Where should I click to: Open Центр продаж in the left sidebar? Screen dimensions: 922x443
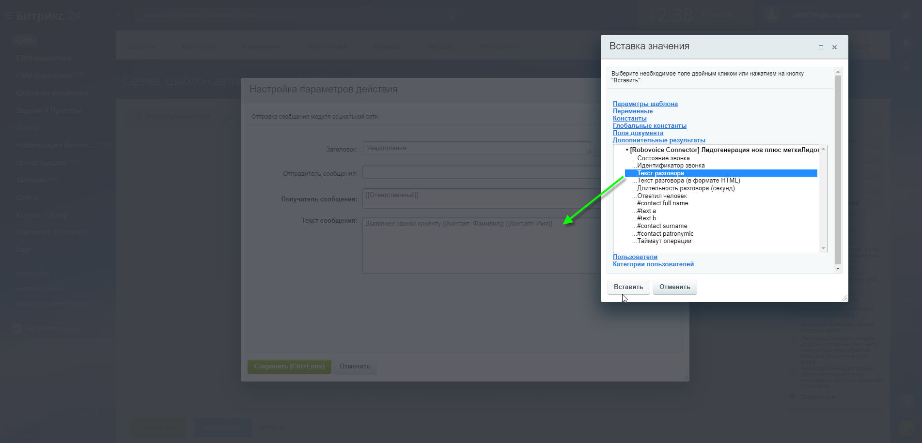[42, 163]
